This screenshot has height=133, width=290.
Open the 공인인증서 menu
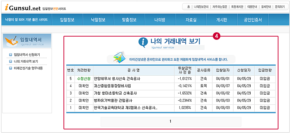click(252, 20)
